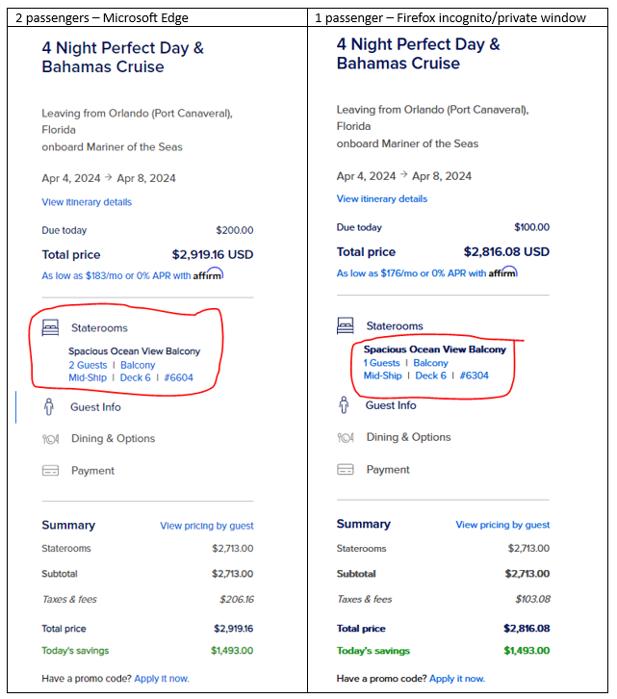617x699 pixels.
Task: Apply promo code link in left panel
Action: click(x=162, y=679)
